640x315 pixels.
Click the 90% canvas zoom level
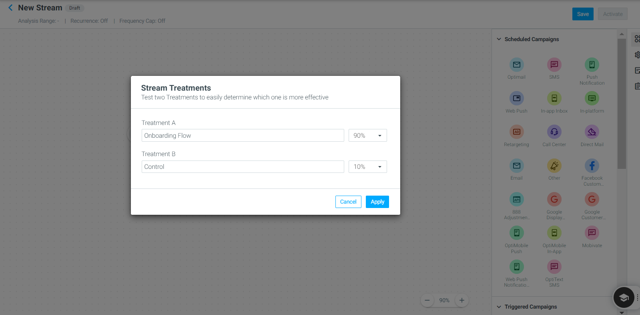pyautogui.click(x=444, y=300)
